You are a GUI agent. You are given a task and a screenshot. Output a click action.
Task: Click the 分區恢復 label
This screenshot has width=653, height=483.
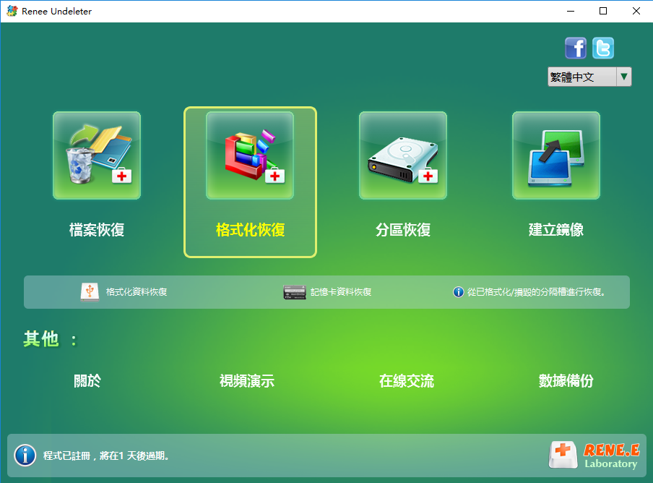pos(403,230)
